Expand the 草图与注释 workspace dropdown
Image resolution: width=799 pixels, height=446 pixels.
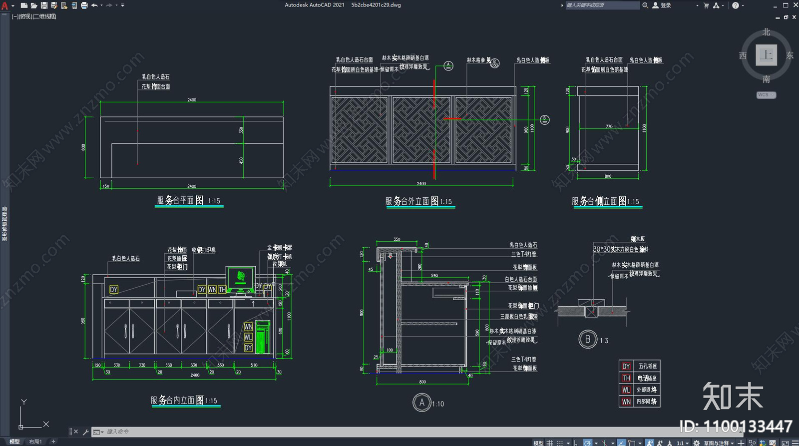719,443
